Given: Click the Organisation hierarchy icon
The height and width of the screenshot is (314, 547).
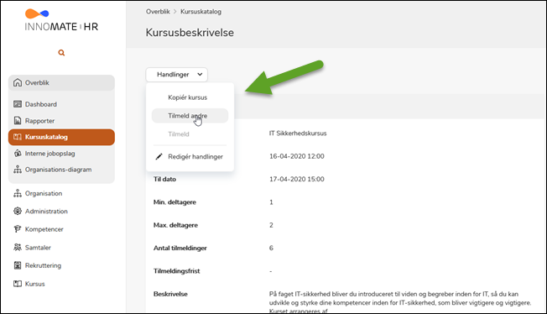Looking at the screenshot, I should [18, 193].
